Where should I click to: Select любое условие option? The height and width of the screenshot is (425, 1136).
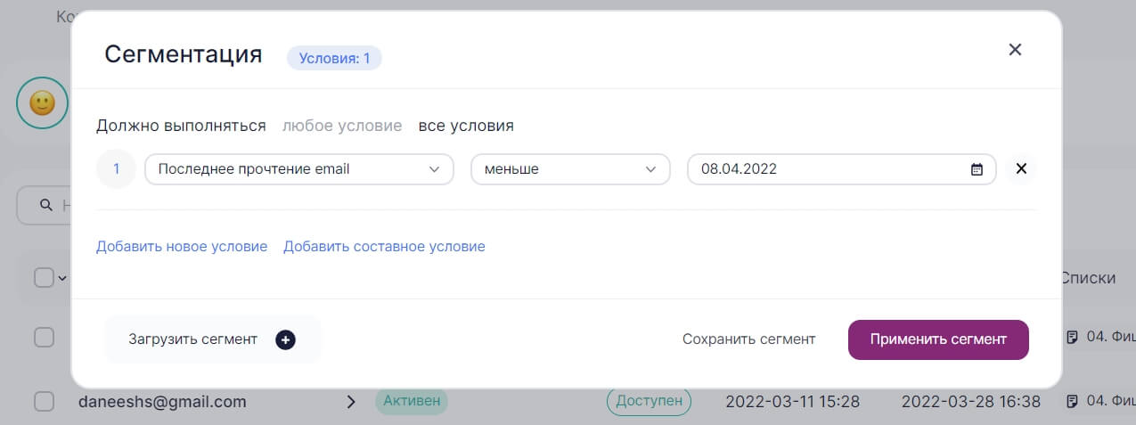[x=342, y=126]
